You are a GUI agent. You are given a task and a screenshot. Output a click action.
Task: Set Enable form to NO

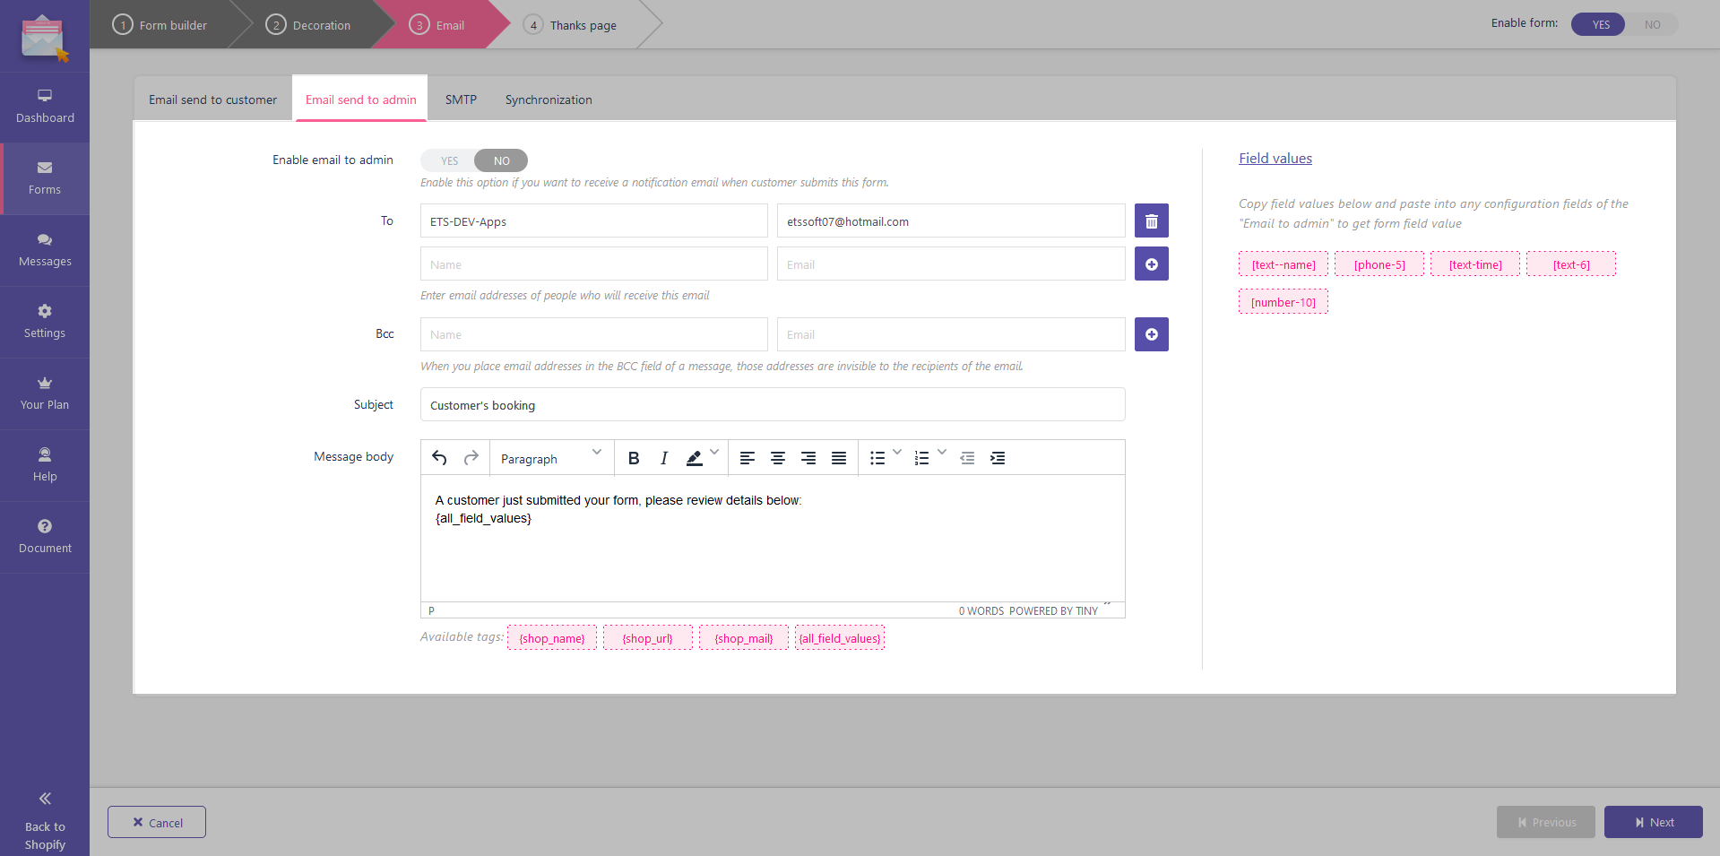click(x=1652, y=24)
